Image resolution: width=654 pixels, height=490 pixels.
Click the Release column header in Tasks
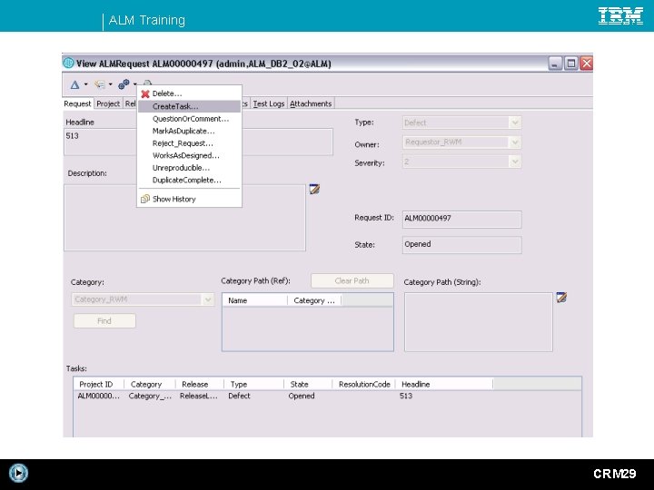point(199,384)
